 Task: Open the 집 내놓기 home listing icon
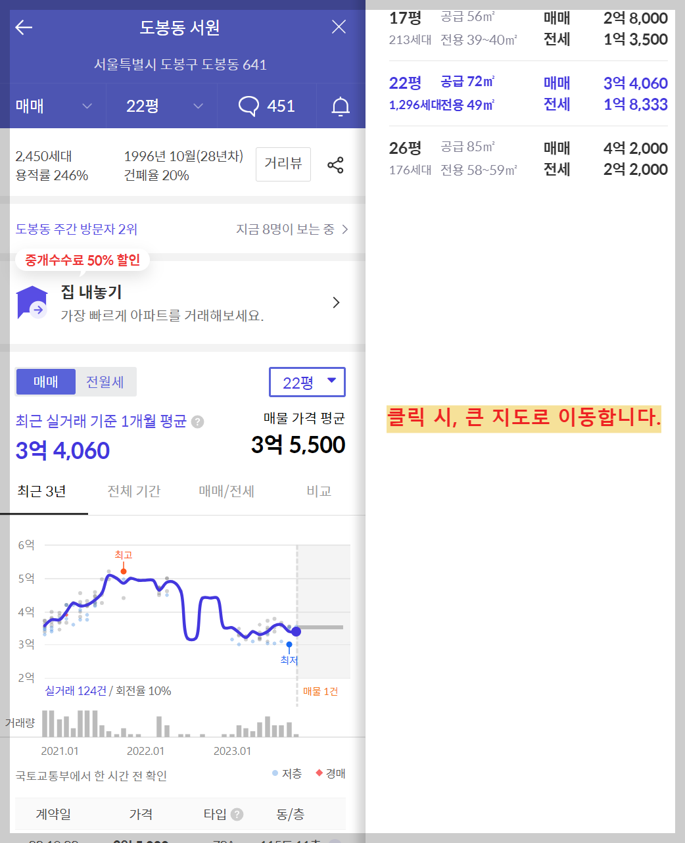30,302
